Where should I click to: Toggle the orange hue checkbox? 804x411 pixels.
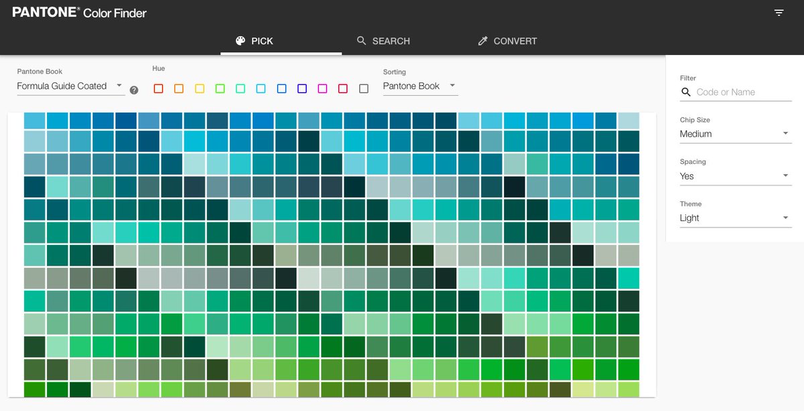pos(179,88)
